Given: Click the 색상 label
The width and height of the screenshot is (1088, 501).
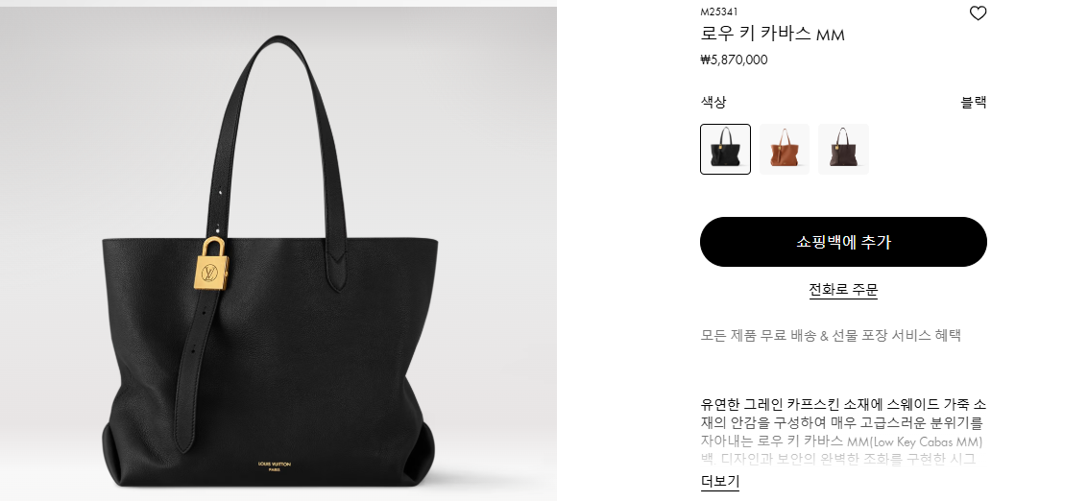Looking at the screenshot, I should pos(713,102).
